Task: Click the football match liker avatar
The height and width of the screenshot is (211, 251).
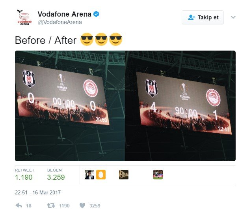Action: coord(158,175)
